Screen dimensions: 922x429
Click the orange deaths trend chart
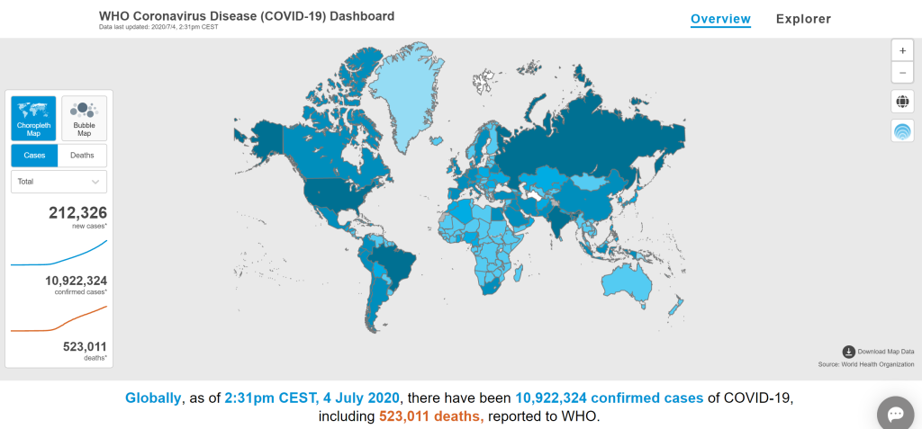pos(59,319)
